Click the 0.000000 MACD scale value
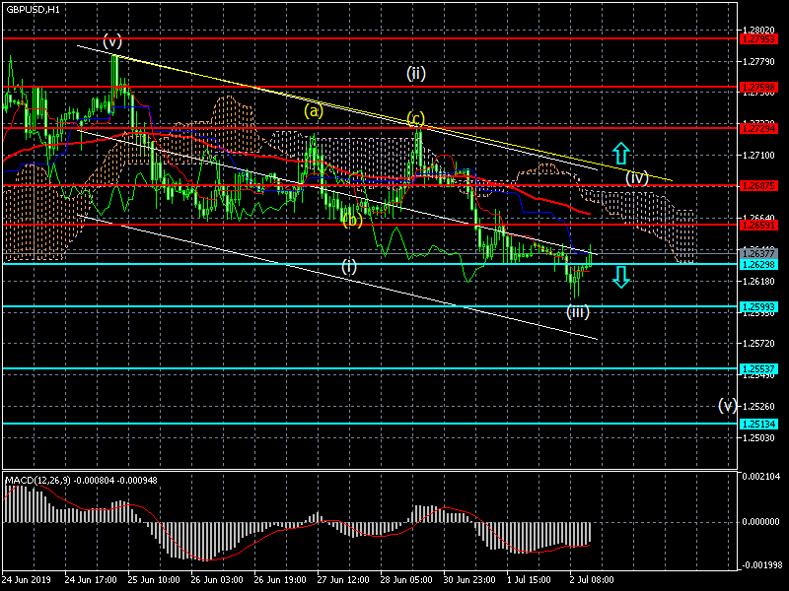Viewport: 789px width, 591px height. point(760,522)
